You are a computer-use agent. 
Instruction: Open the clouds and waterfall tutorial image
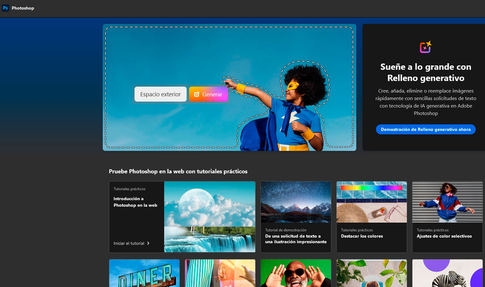click(x=210, y=217)
